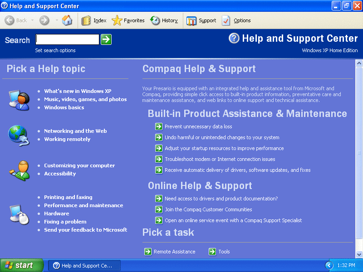
Task: Open Fixing a problem topic
Action: pyautogui.click(x=65, y=222)
